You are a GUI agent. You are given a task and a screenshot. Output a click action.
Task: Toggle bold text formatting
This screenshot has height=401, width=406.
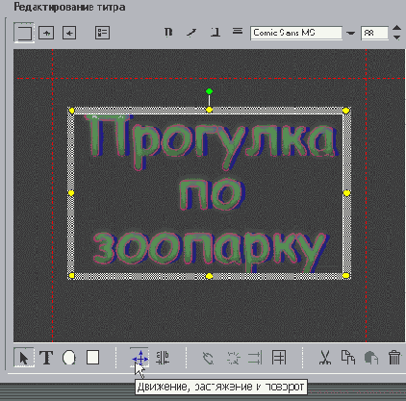(x=168, y=32)
